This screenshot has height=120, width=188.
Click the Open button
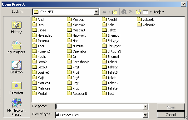pos(171,107)
